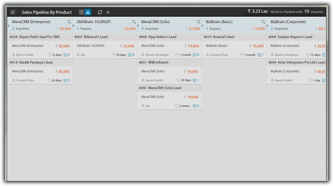This screenshot has height=186, width=333.
Task: Add a new inquiry with plus icon
Action: pyautogui.click(x=108, y=12)
